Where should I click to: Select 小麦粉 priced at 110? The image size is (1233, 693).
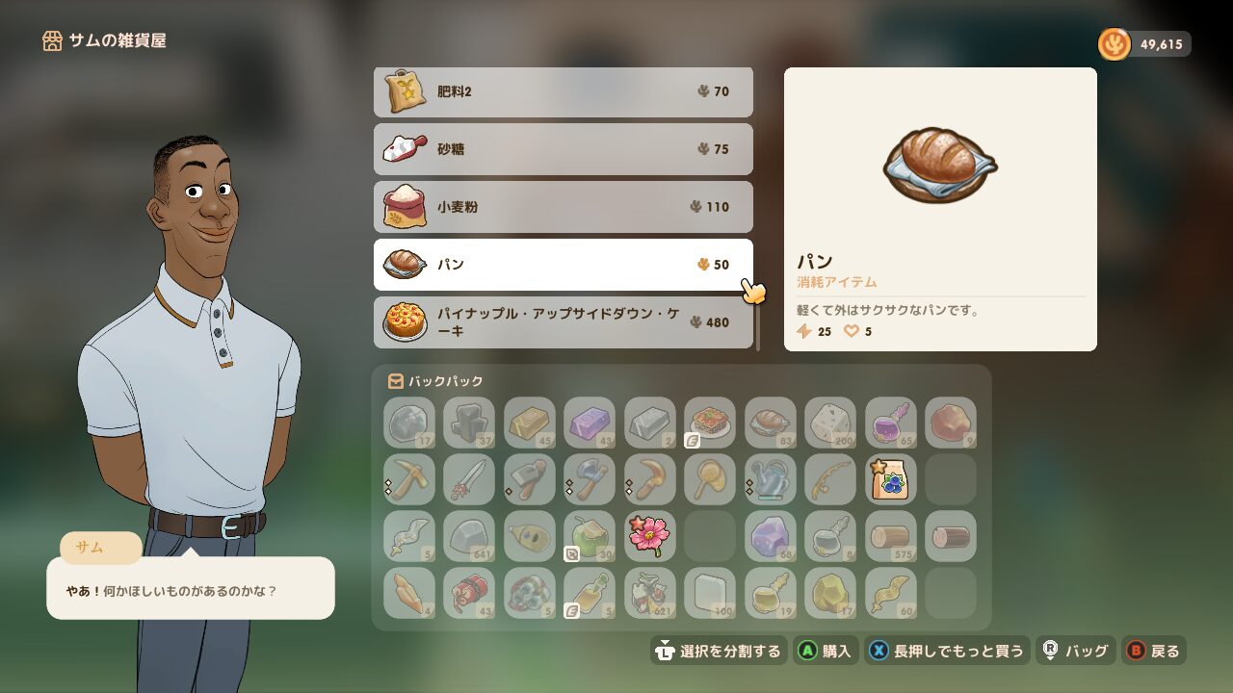click(564, 207)
